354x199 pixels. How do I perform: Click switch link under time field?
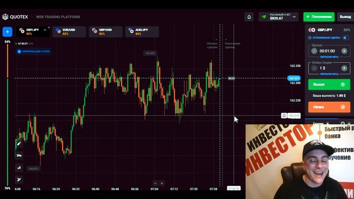[x=329, y=57]
